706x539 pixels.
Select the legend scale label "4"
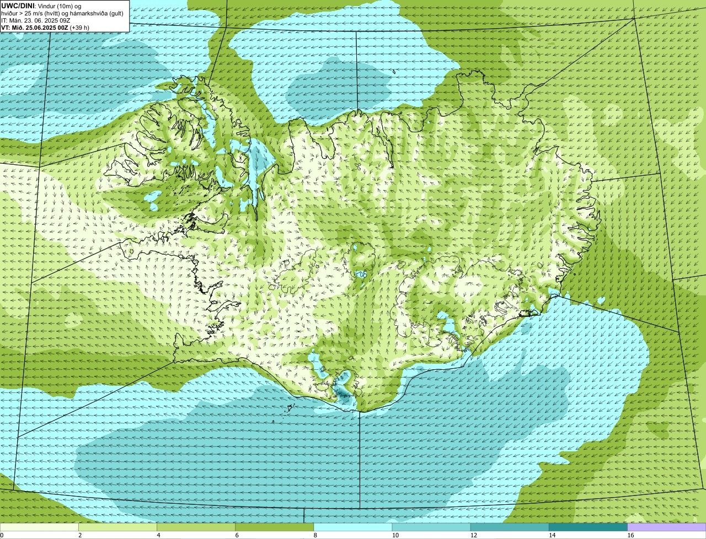pyautogui.click(x=158, y=535)
